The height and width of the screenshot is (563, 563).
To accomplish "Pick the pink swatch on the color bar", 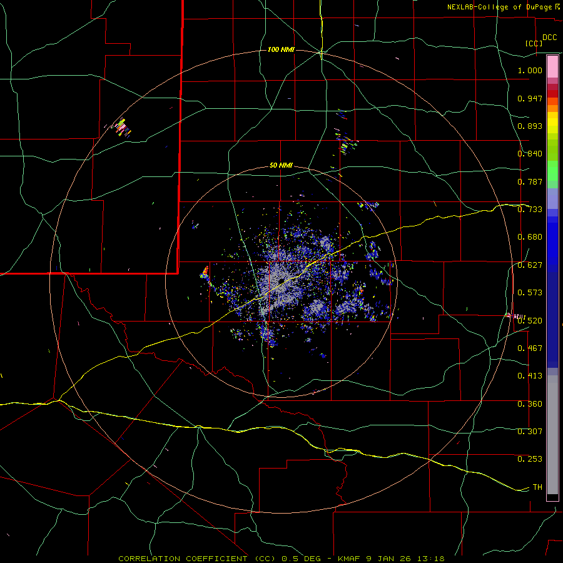I will [x=552, y=66].
